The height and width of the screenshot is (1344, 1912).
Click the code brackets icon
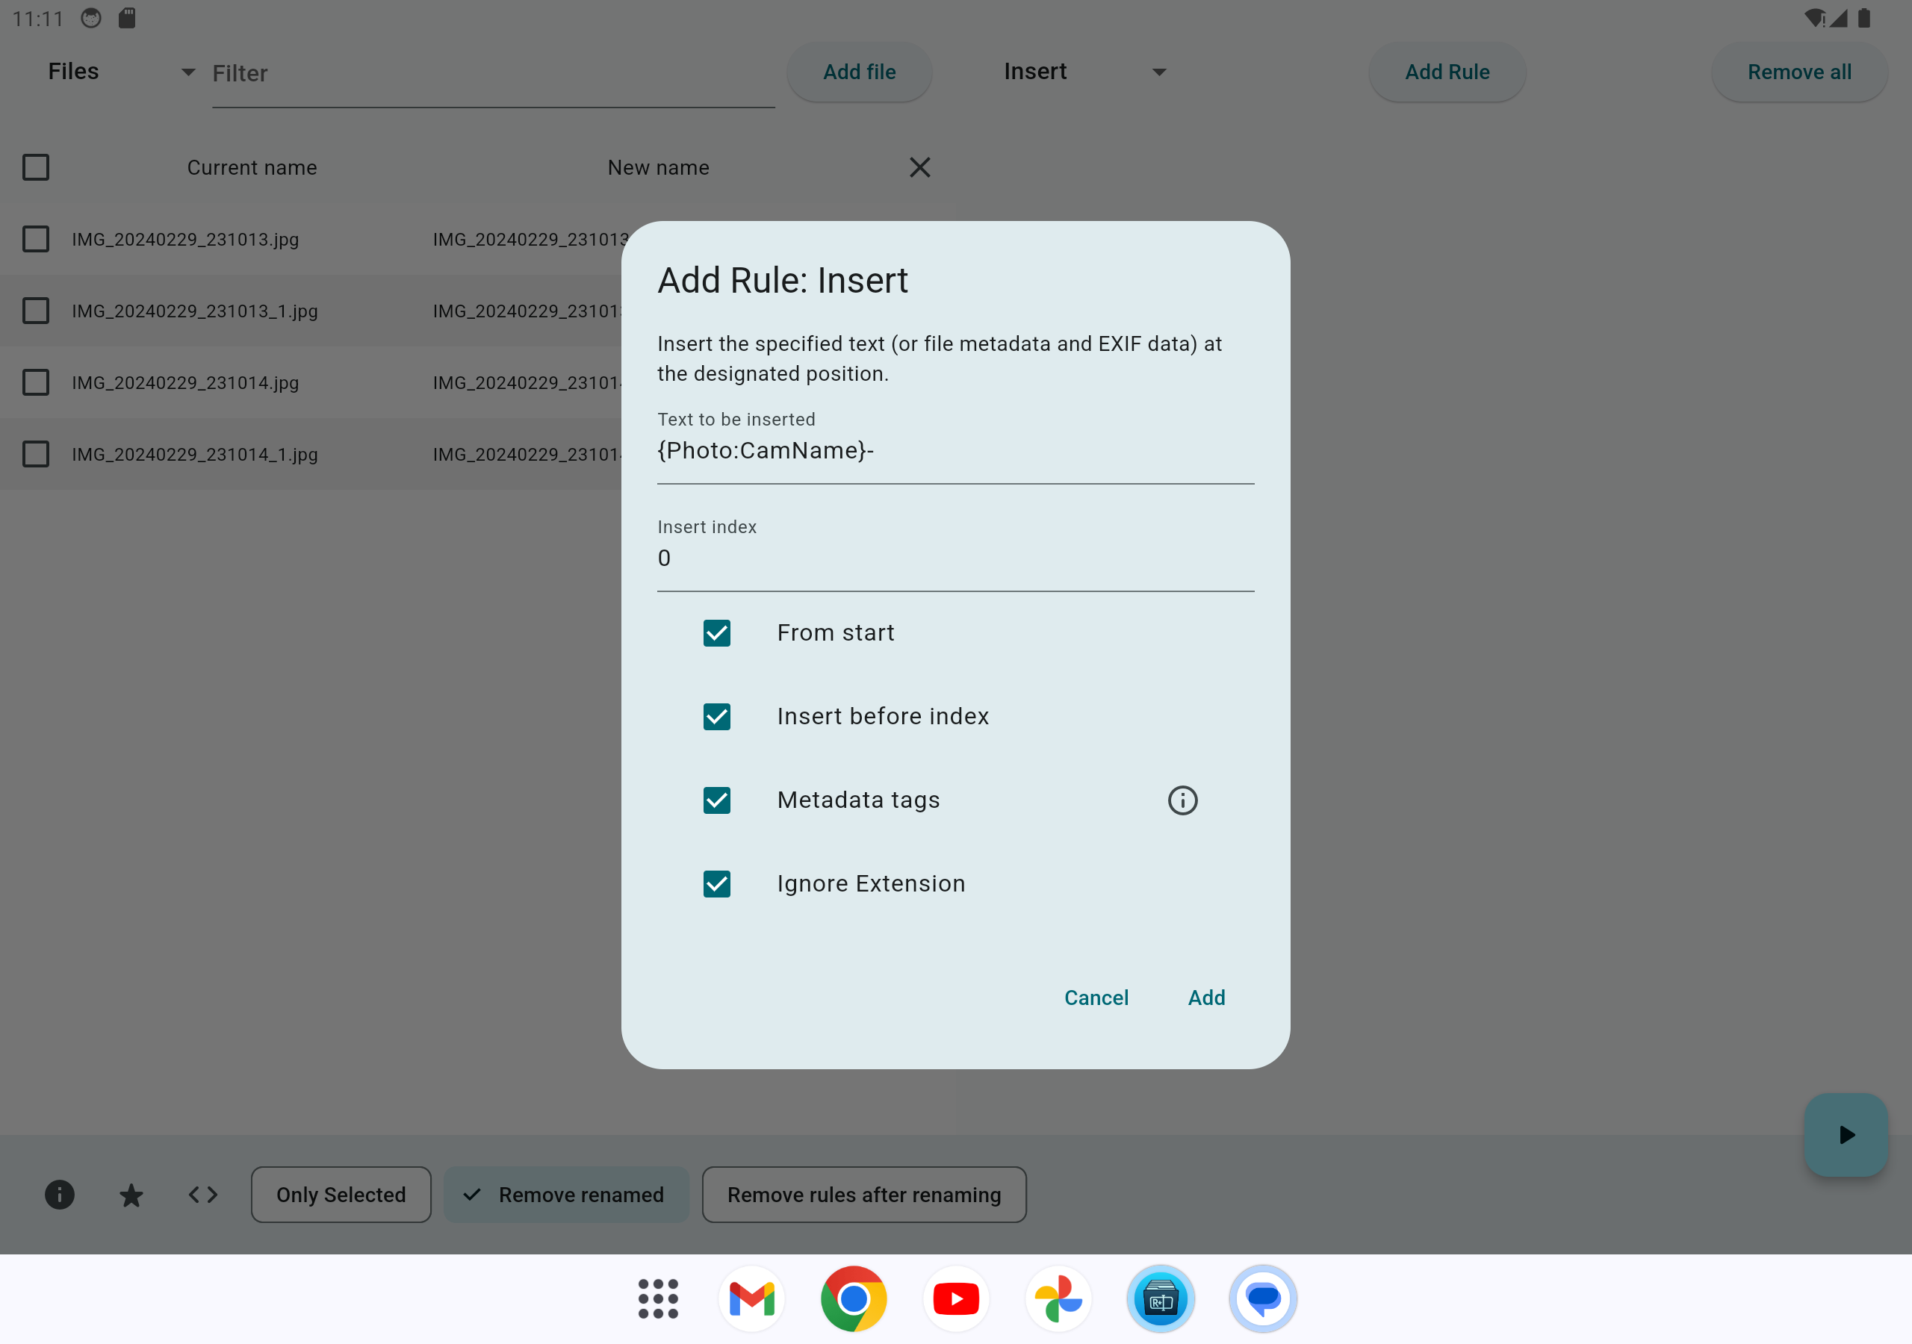[202, 1195]
